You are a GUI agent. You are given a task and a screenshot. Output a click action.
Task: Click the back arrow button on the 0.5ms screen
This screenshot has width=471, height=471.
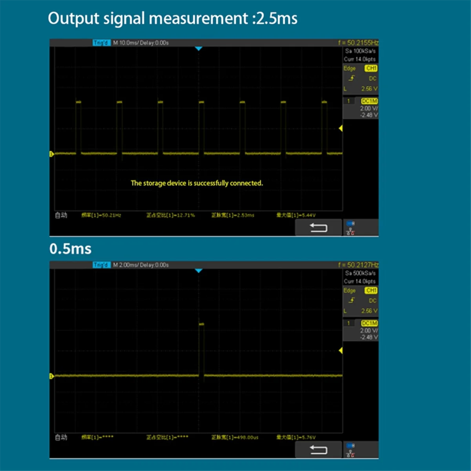tap(318, 450)
